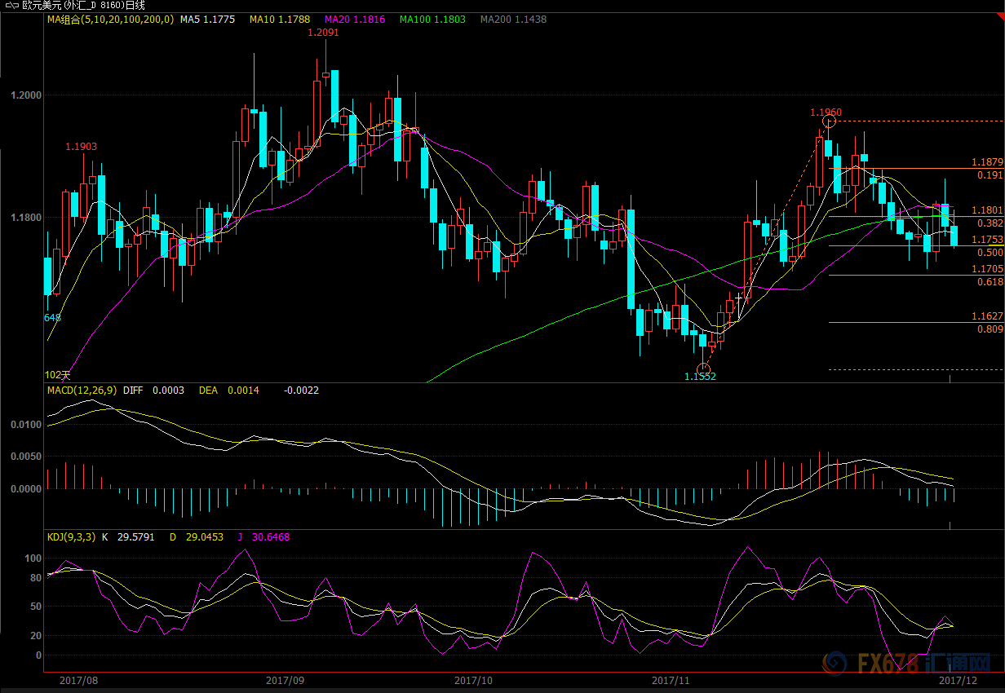
Task: Click the 2017/09 date on the time axis
Action: (286, 679)
